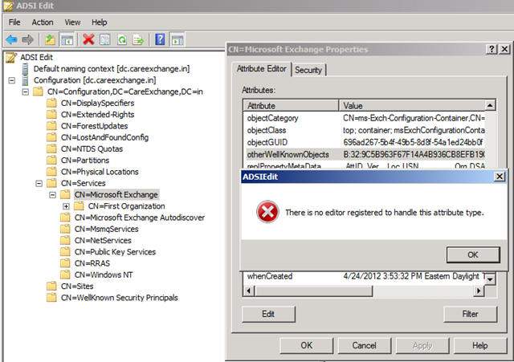Click the CN=RRAS folder icon
The image size is (514, 362).
tap(65, 263)
